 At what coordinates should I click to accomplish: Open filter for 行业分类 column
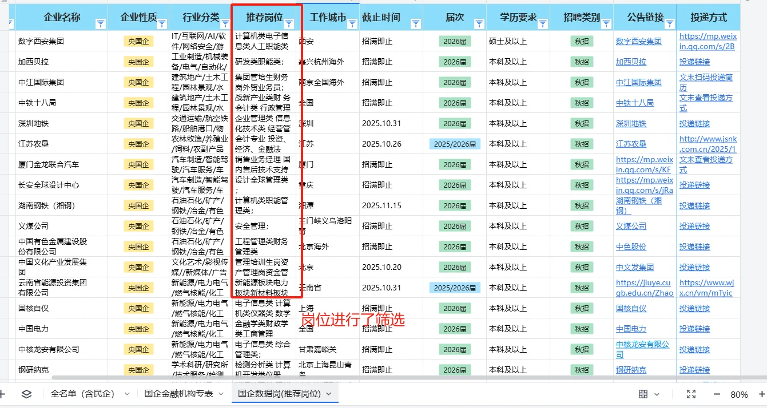coord(224,23)
